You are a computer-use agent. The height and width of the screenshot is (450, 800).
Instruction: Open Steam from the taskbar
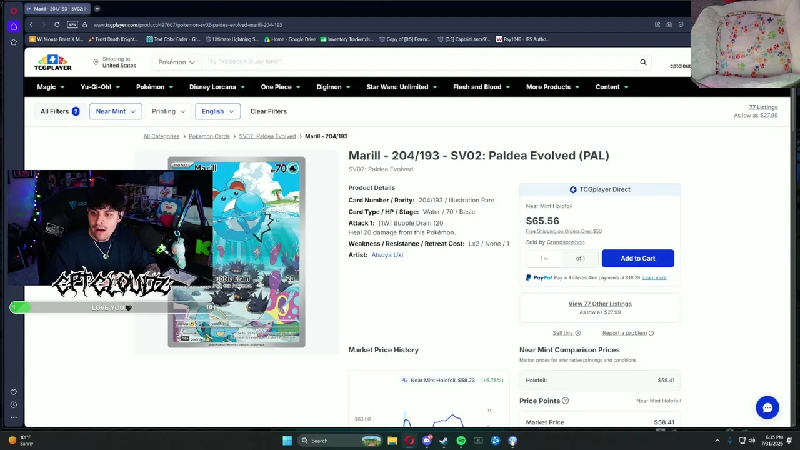click(x=444, y=441)
